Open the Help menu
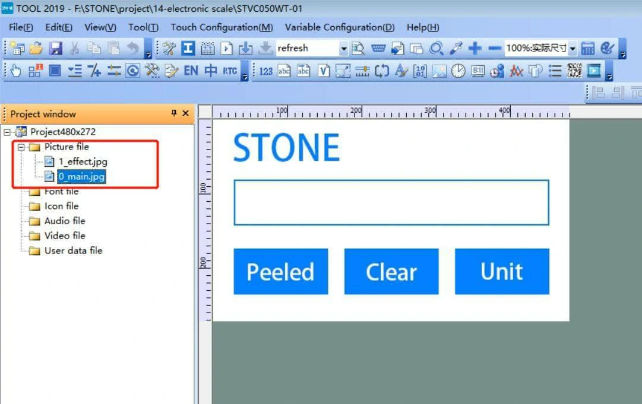642x404 pixels. click(423, 27)
